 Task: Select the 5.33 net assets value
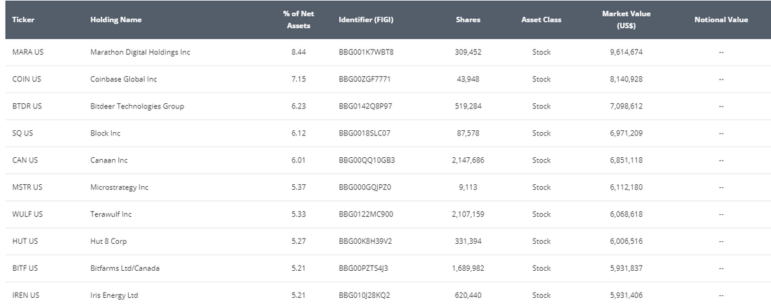click(298, 214)
